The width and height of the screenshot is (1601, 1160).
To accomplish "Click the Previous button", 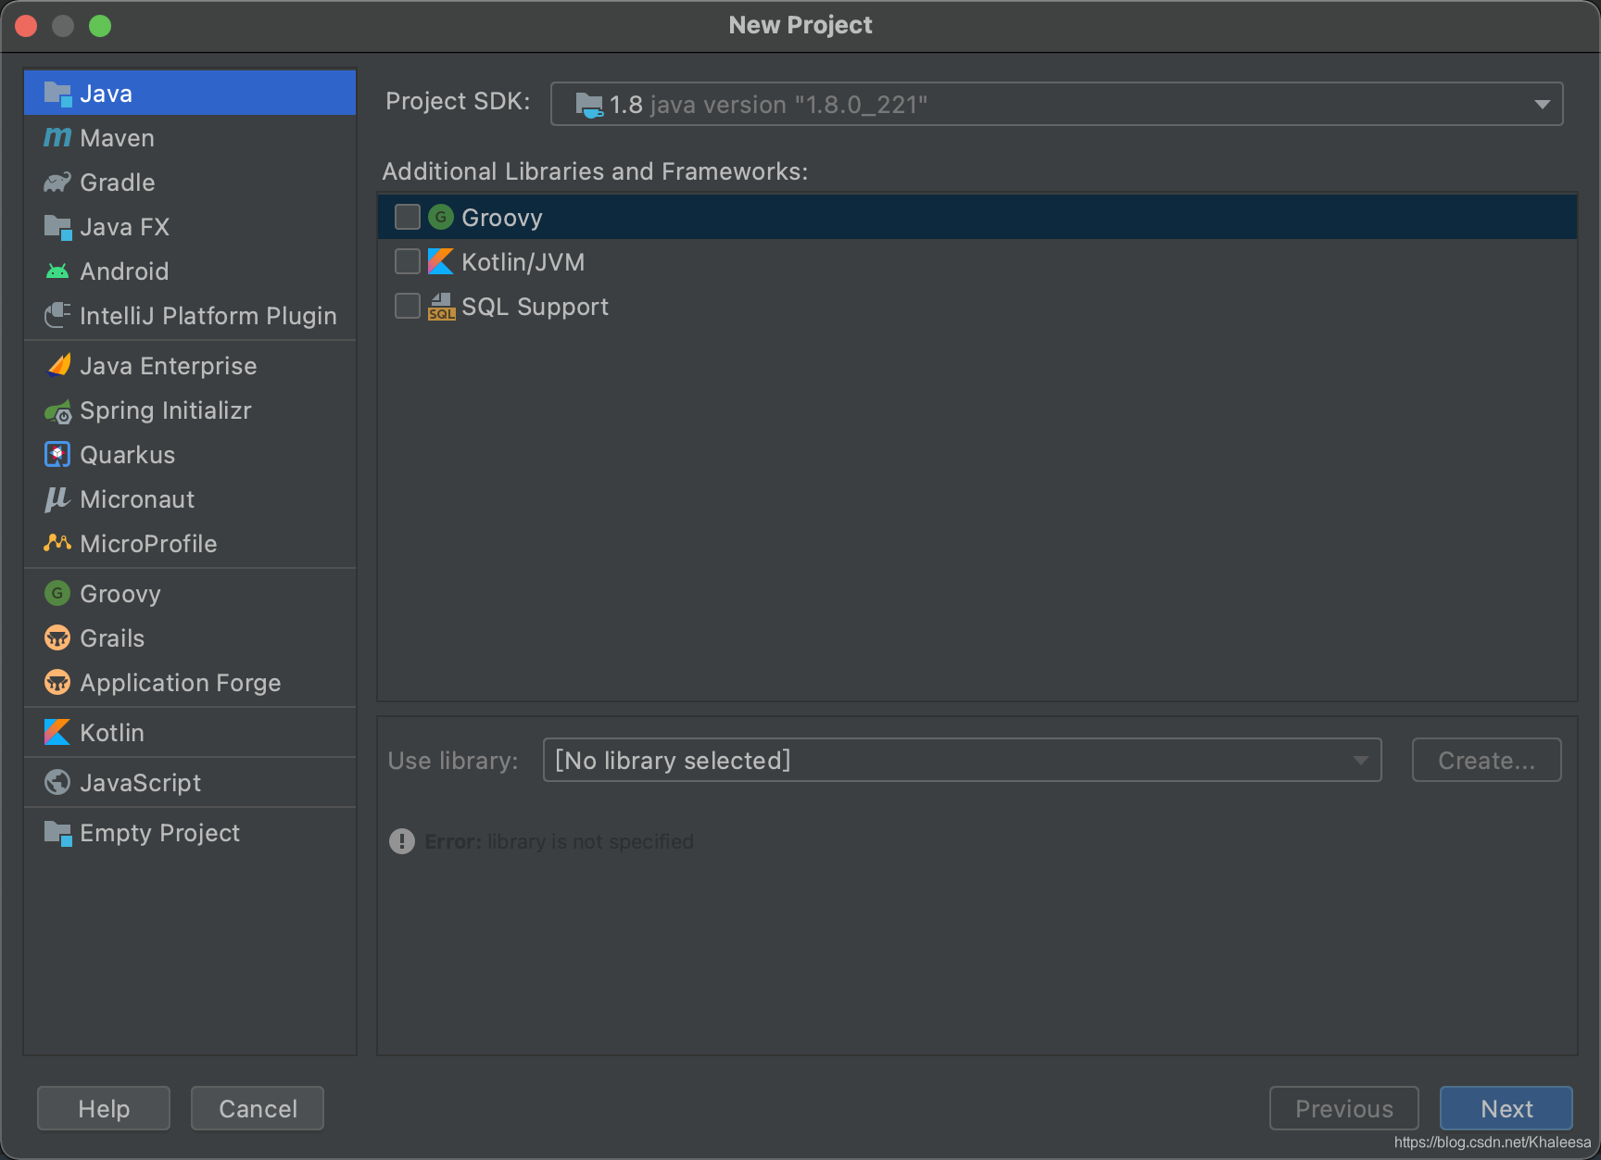I will tap(1344, 1108).
